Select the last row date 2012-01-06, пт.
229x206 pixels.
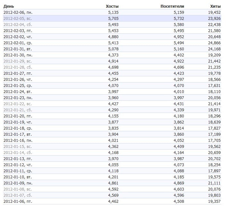point(18,201)
